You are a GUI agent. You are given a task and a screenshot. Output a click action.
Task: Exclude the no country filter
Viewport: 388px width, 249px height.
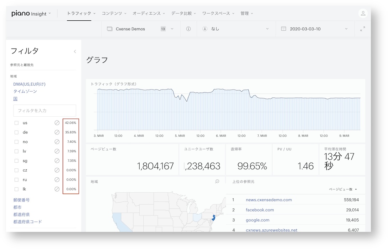coord(57,142)
